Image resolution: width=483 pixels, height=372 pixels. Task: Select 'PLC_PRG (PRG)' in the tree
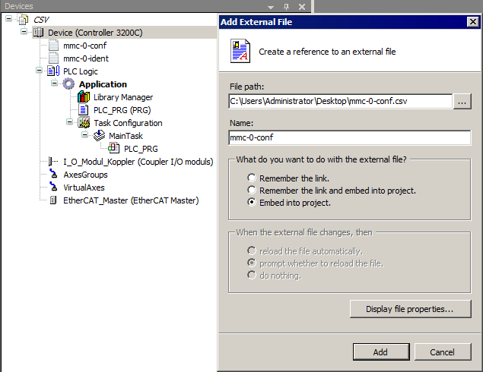pyautogui.click(x=122, y=110)
